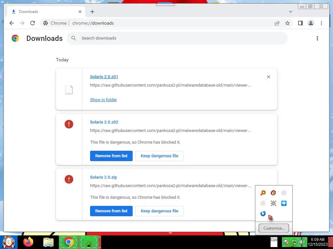
Task: Remove Solaris 2.0.zip from list
Action: pyautogui.click(x=111, y=211)
